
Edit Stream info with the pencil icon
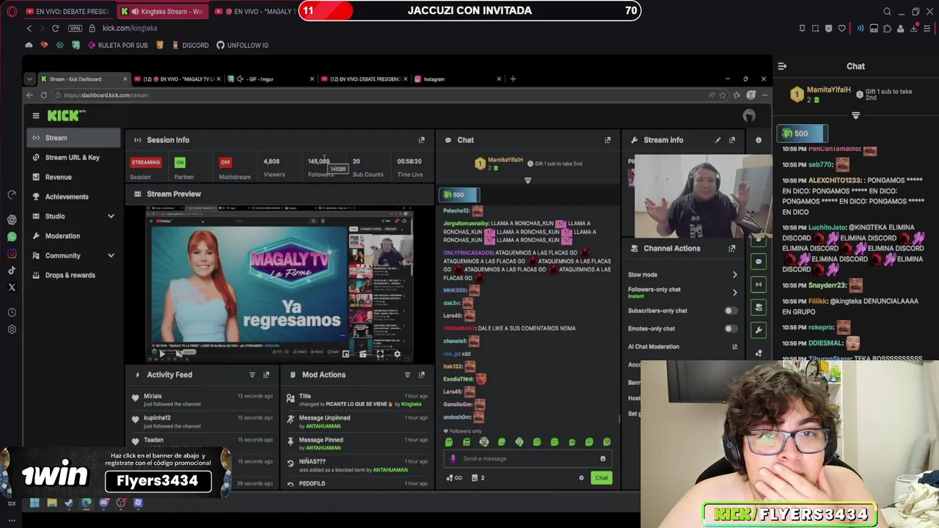click(717, 140)
